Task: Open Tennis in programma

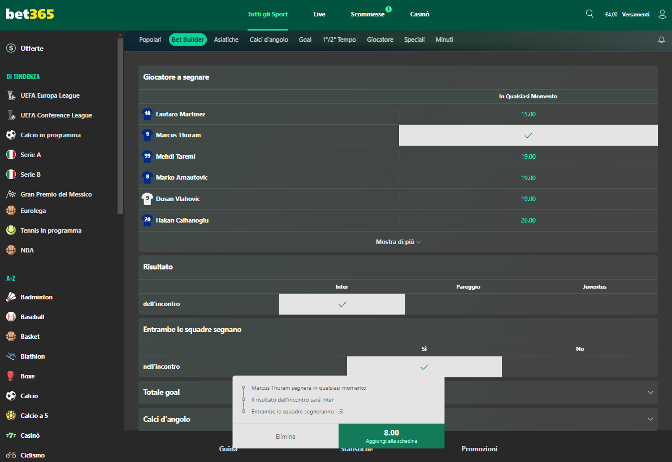Action: (51, 230)
